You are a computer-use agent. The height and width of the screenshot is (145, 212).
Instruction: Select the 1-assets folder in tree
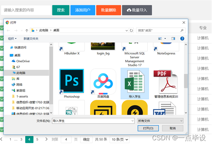(20, 97)
